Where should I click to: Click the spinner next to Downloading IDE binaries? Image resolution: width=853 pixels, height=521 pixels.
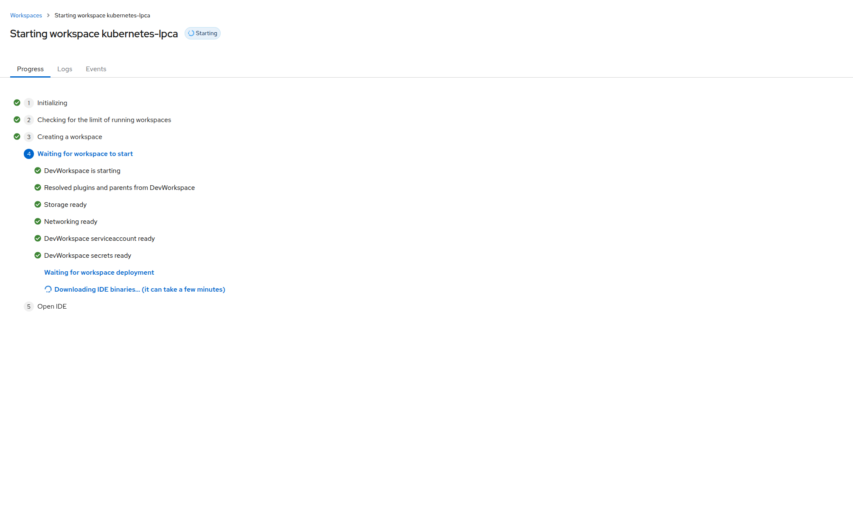[48, 289]
